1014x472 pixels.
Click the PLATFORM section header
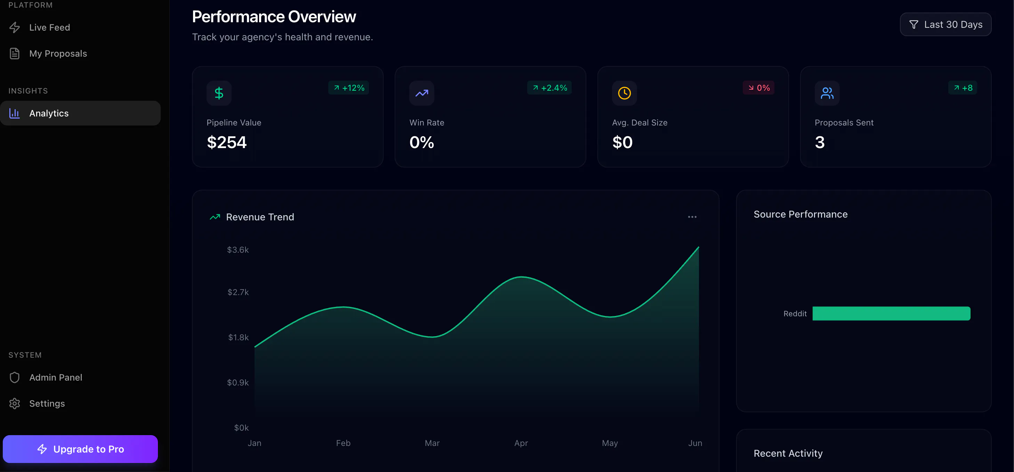click(x=30, y=5)
